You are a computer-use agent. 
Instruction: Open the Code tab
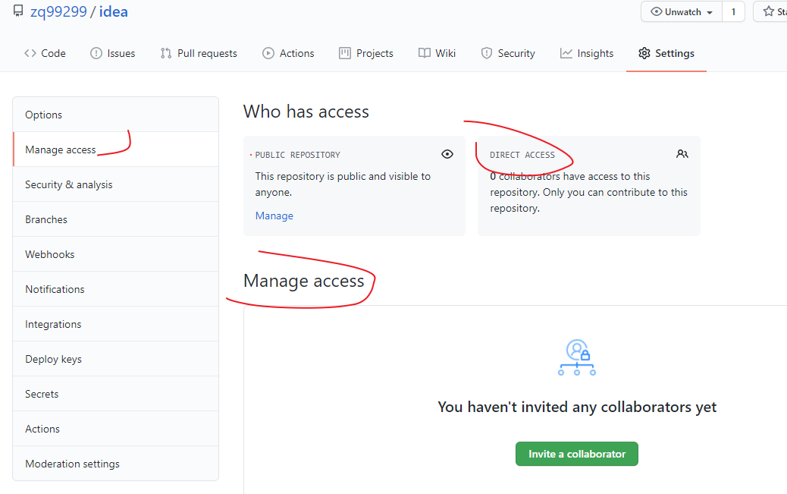tap(45, 53)
